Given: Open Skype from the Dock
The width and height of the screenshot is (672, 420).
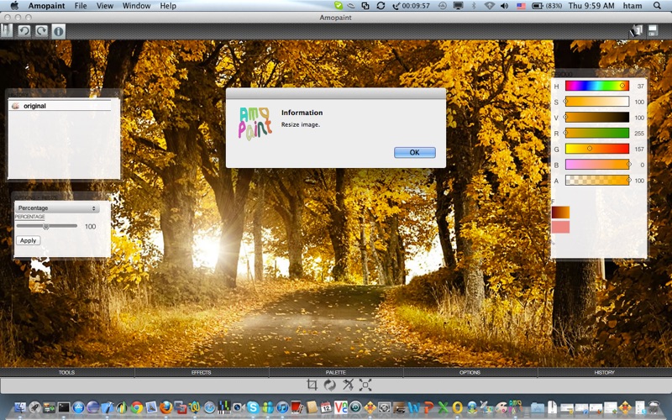Looking at the screenshot, I should [x=253, y=407].
